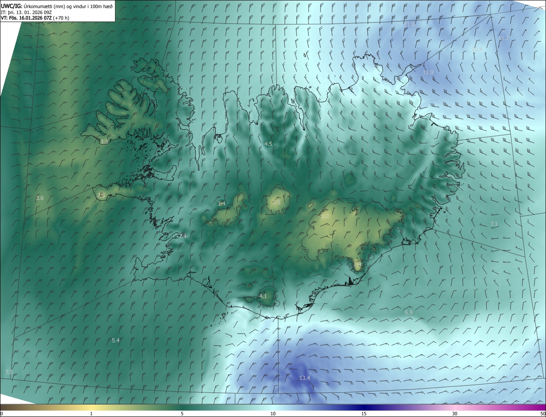
Task: Click the 5 tick on the color scale
Action: point(182,414)
